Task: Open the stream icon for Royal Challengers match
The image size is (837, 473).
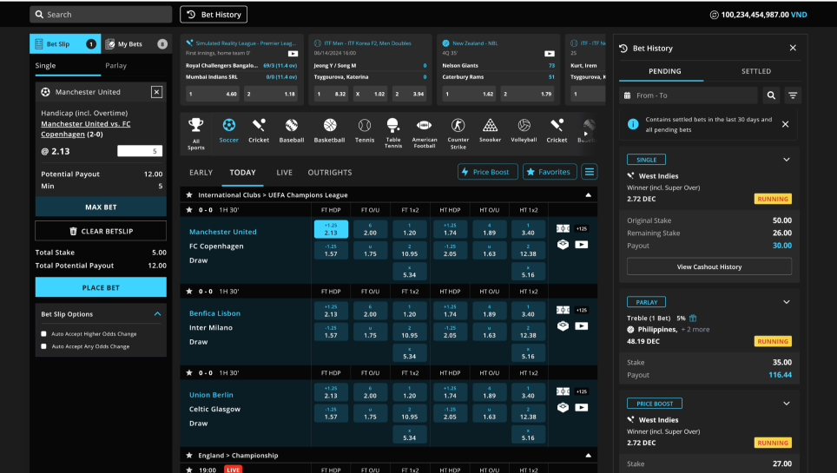Action: (293, 54)
